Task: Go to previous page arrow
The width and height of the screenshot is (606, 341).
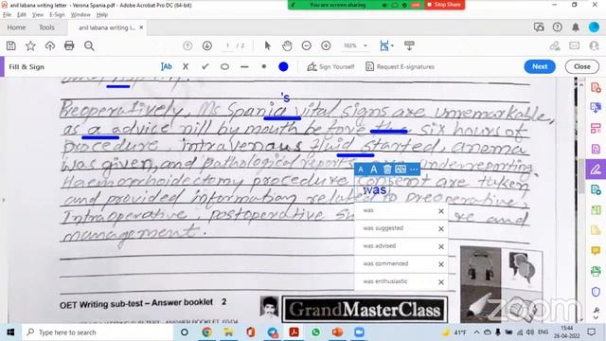Action: [187, 46]
